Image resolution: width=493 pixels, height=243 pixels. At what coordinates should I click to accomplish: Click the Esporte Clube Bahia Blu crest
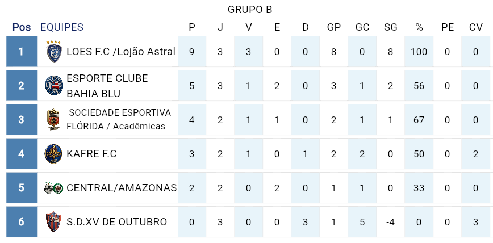tap(53, 86)
